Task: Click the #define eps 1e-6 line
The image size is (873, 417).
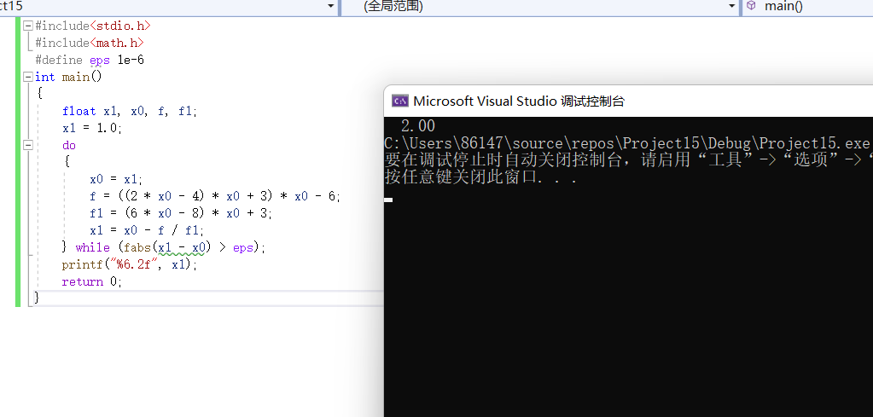Action: (90, 60)
